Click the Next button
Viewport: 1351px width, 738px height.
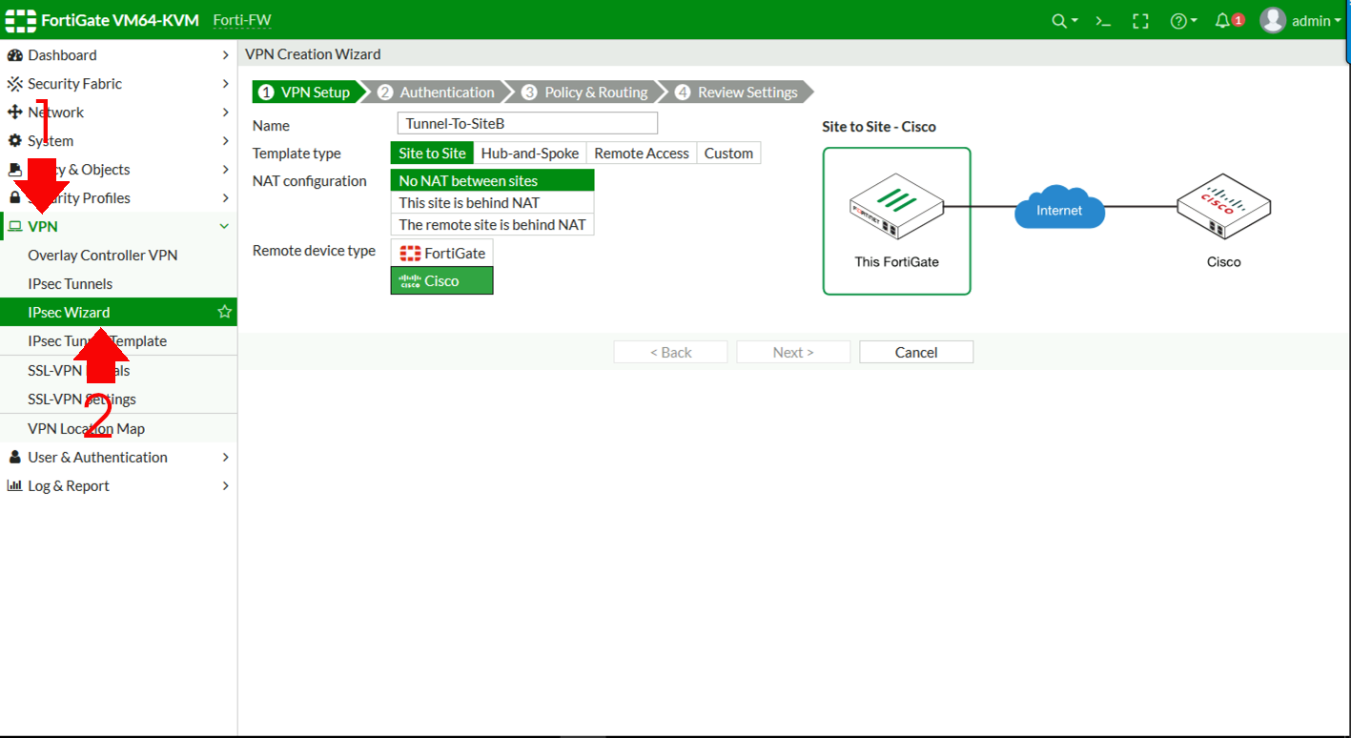click(793, 352)
